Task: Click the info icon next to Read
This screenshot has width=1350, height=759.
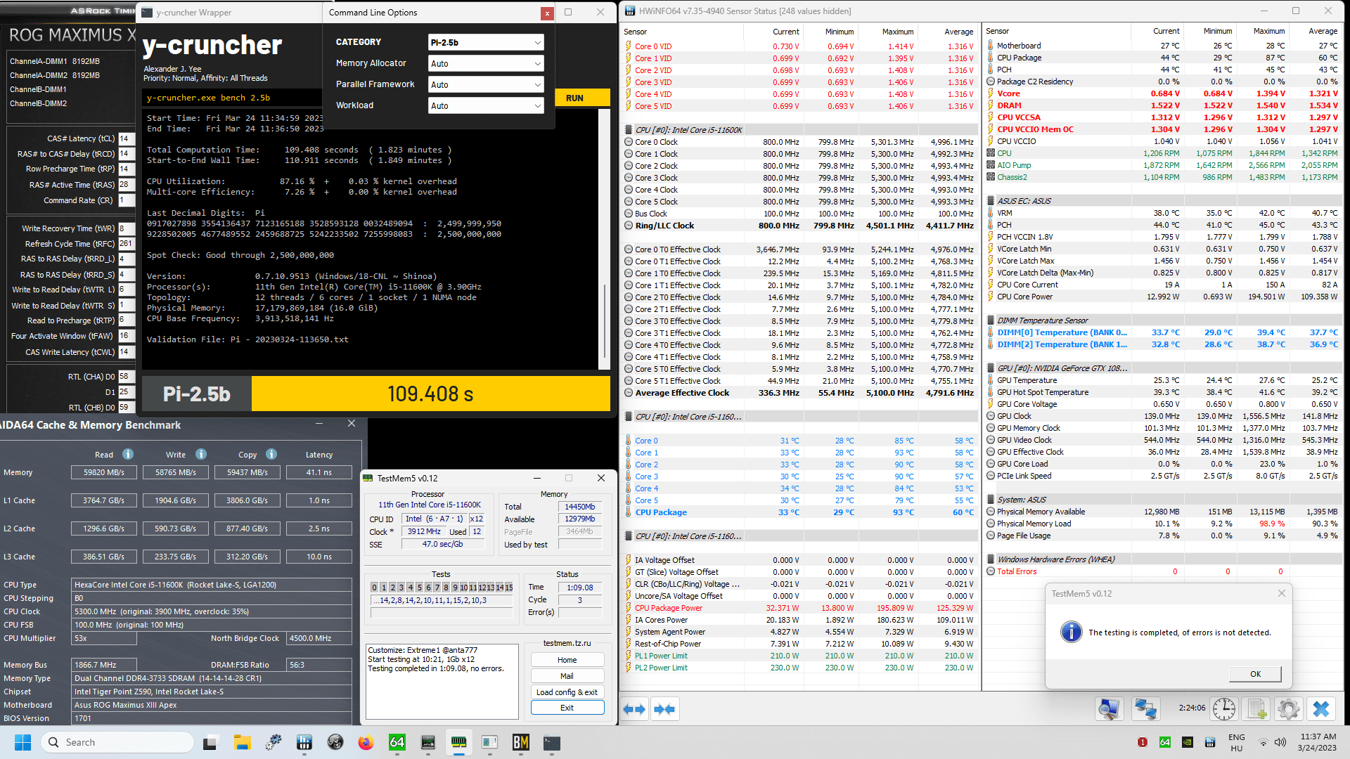Action: pyautogui.click(x=128, y=454)
